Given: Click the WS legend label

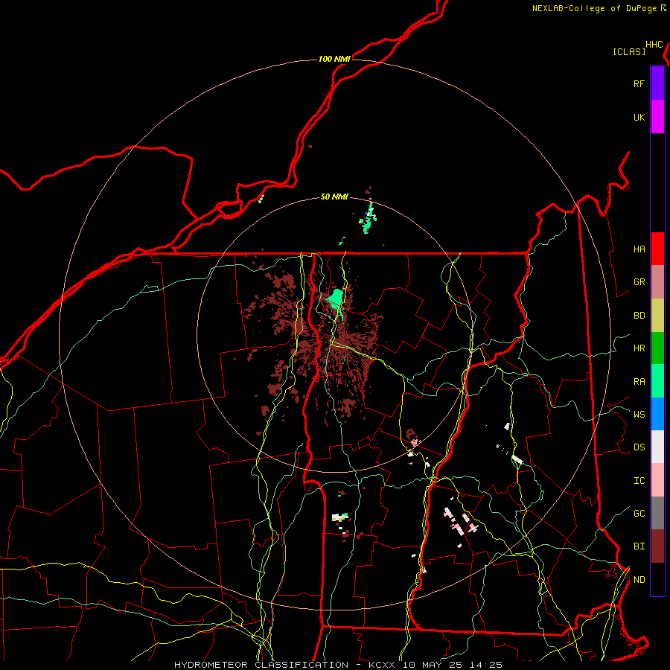Looking at the screenshot, I should click(639, 415).
